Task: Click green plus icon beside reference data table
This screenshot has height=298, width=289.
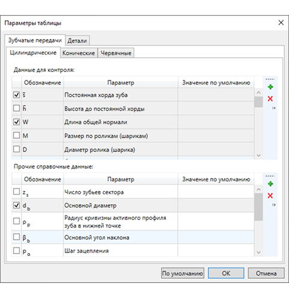Action: [270, 184]
